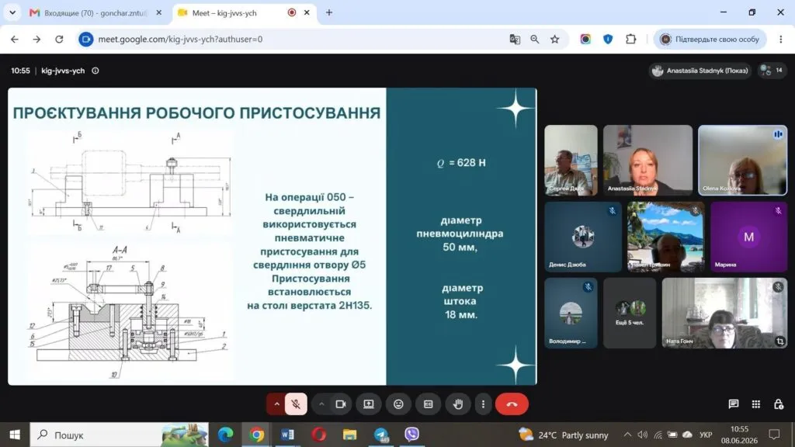Image resolution: width=795 pixels, height=447 pixels.
Task: Open the emoji reactions button
Action: (x=398, y=404)
